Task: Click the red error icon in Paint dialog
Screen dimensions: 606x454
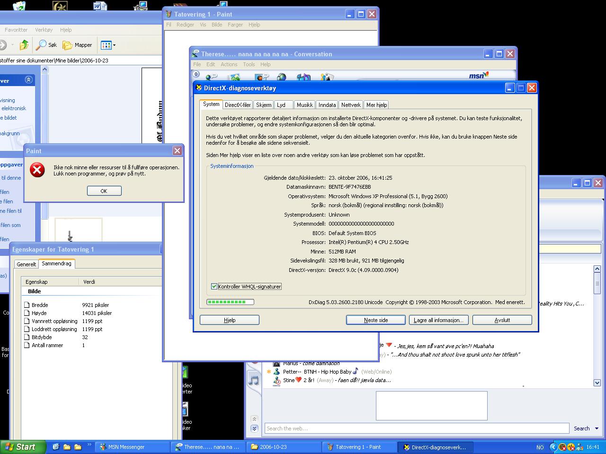Action: point(37,170)
